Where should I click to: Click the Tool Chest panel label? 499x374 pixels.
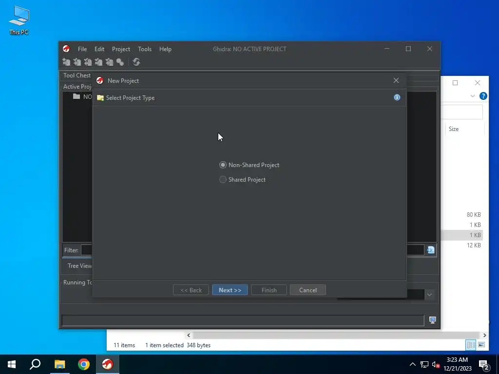(77, 75)
